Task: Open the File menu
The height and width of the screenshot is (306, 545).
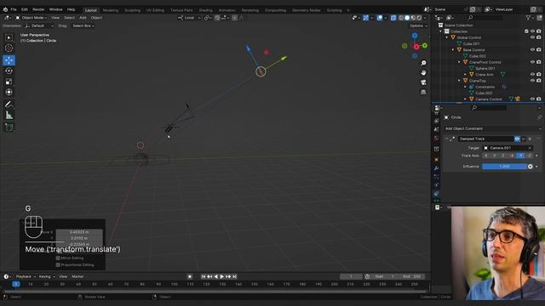Action: pos(14,9)
